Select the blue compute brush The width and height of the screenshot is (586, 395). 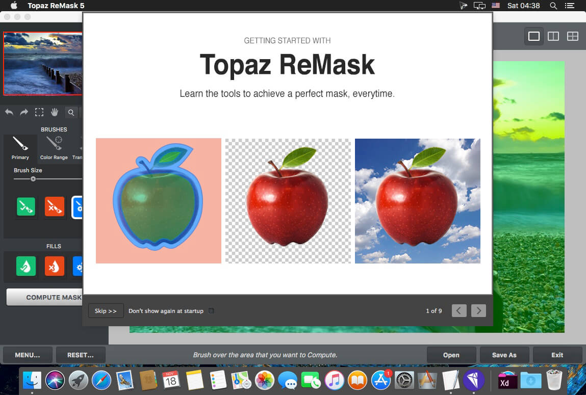coord(78,207)
